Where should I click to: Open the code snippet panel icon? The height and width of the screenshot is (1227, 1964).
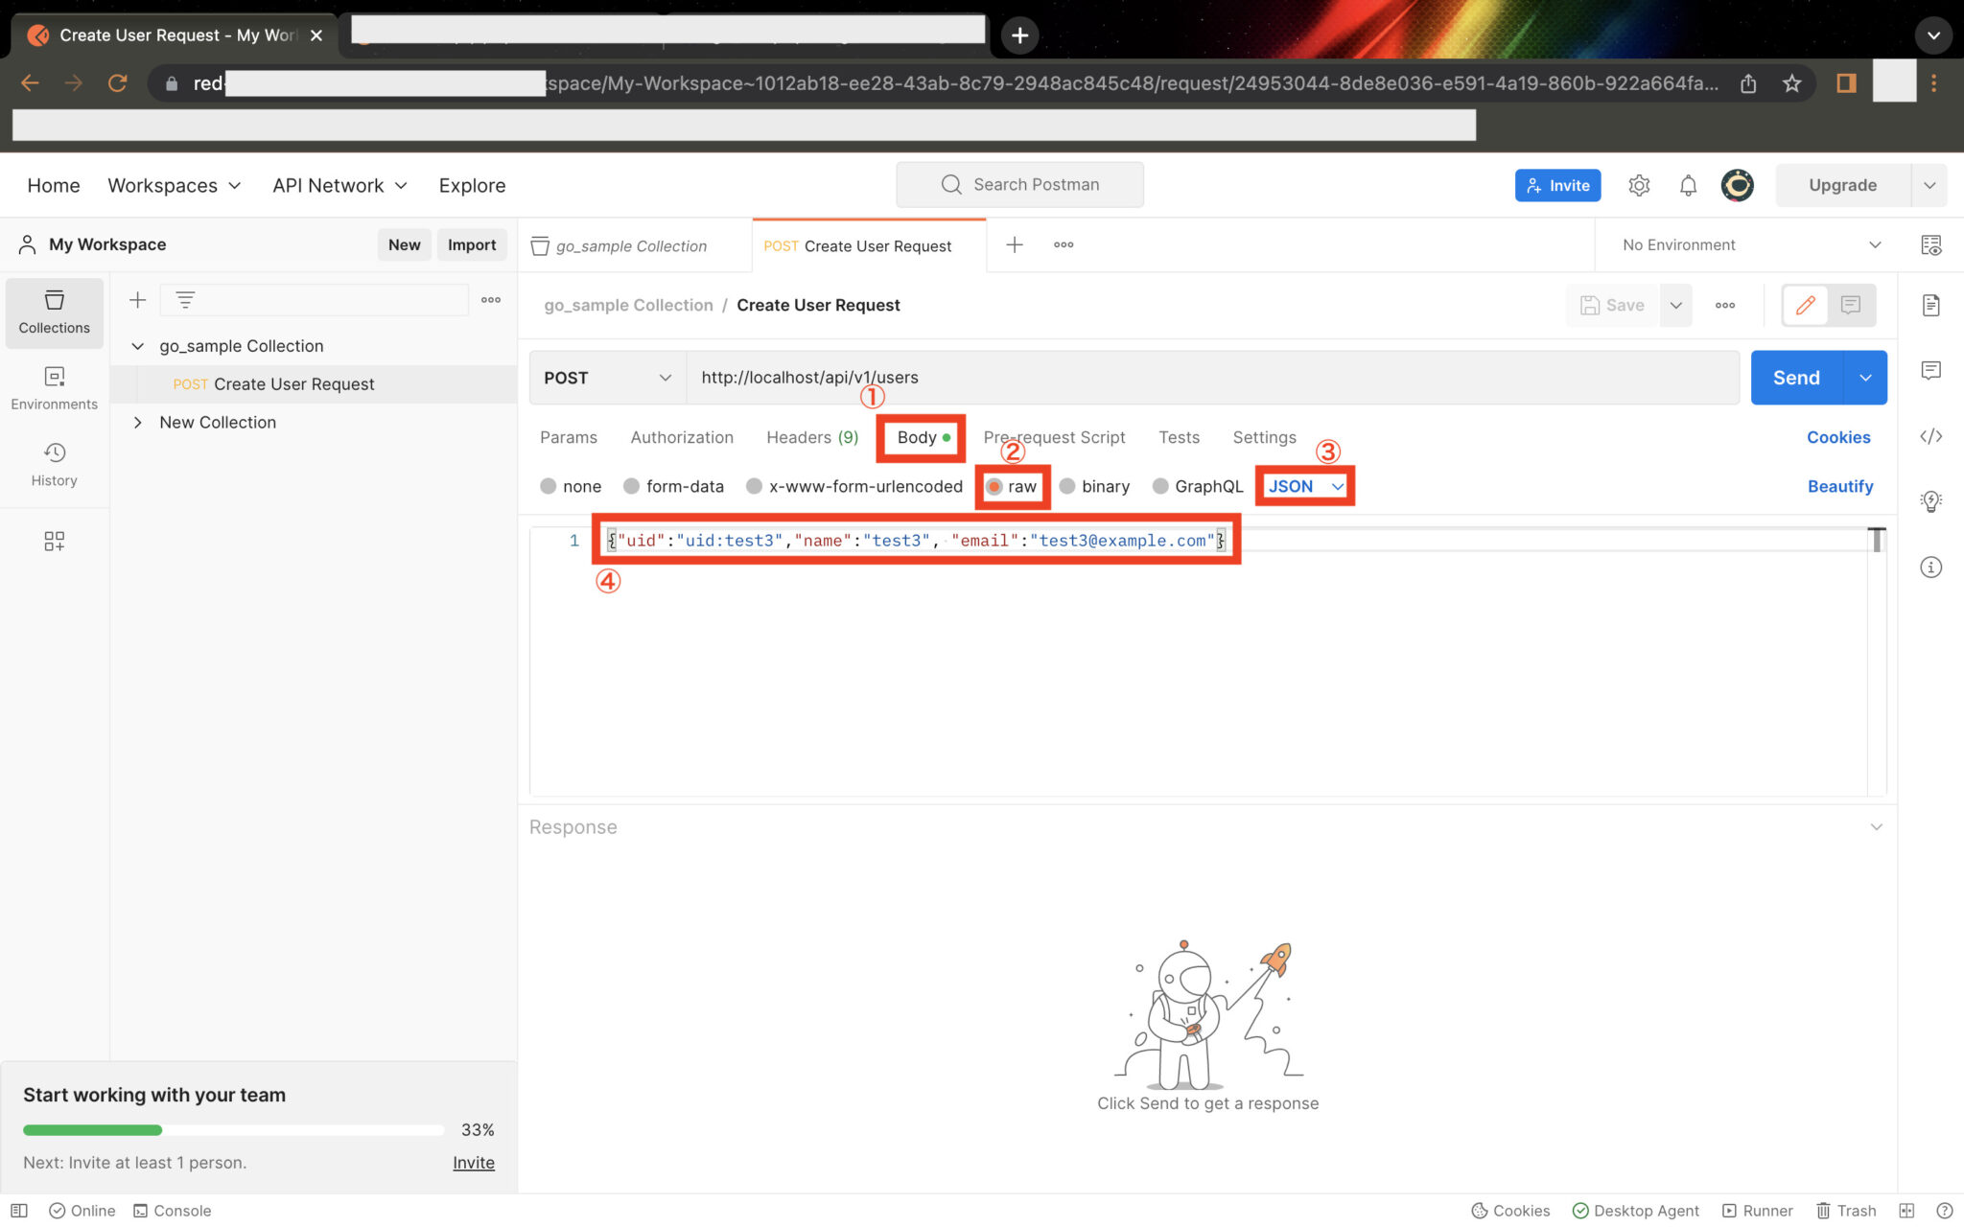(1930, 437)
